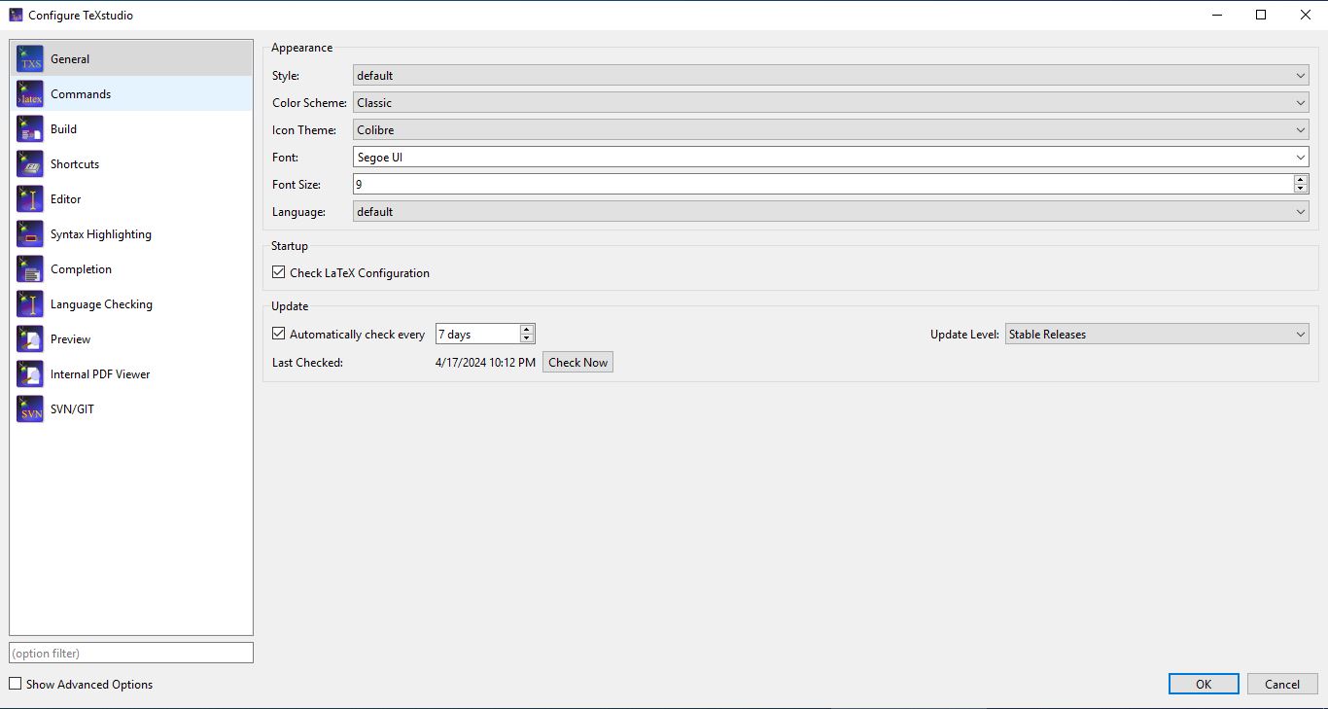Confirm settings with OK button
1328x709 pixels.
[x=1204, y=684]
